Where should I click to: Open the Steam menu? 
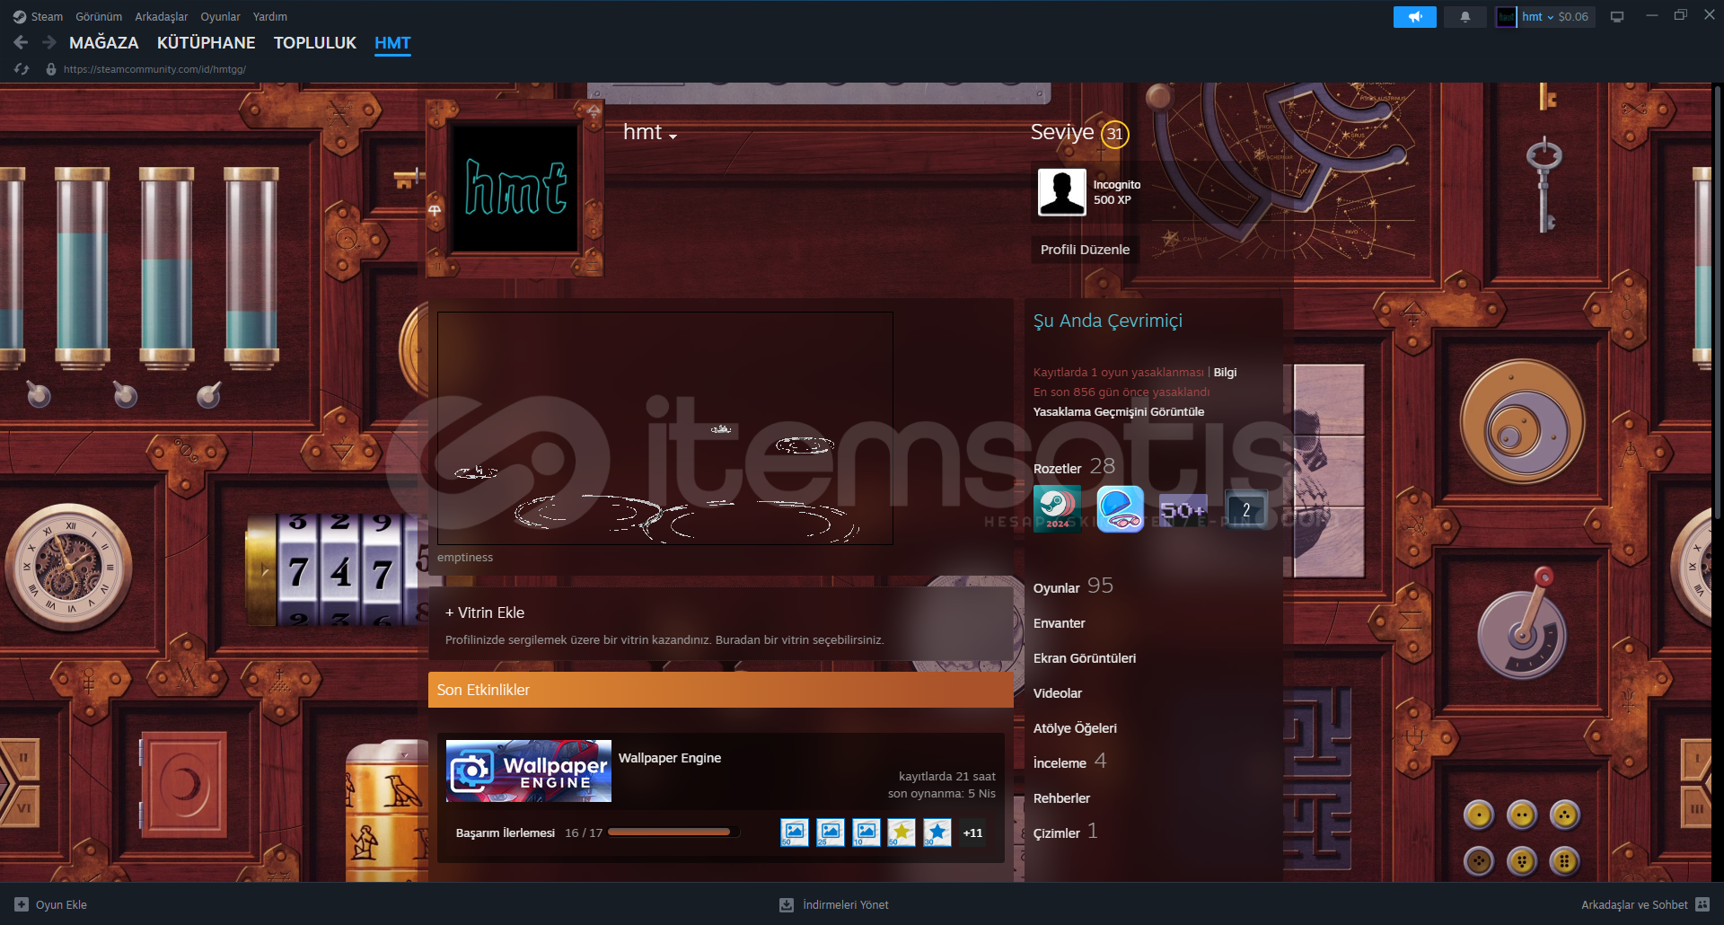(47, 16)
